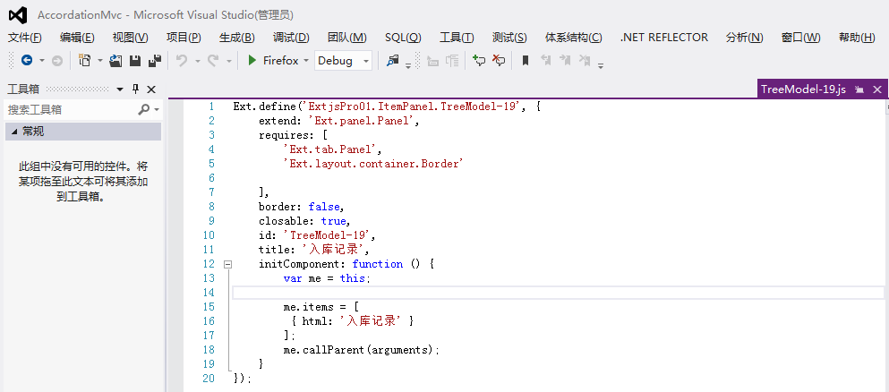Open the browser selection dropdown next to Firefox

305,61
